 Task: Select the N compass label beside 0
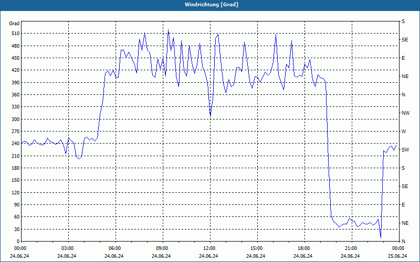403,242
